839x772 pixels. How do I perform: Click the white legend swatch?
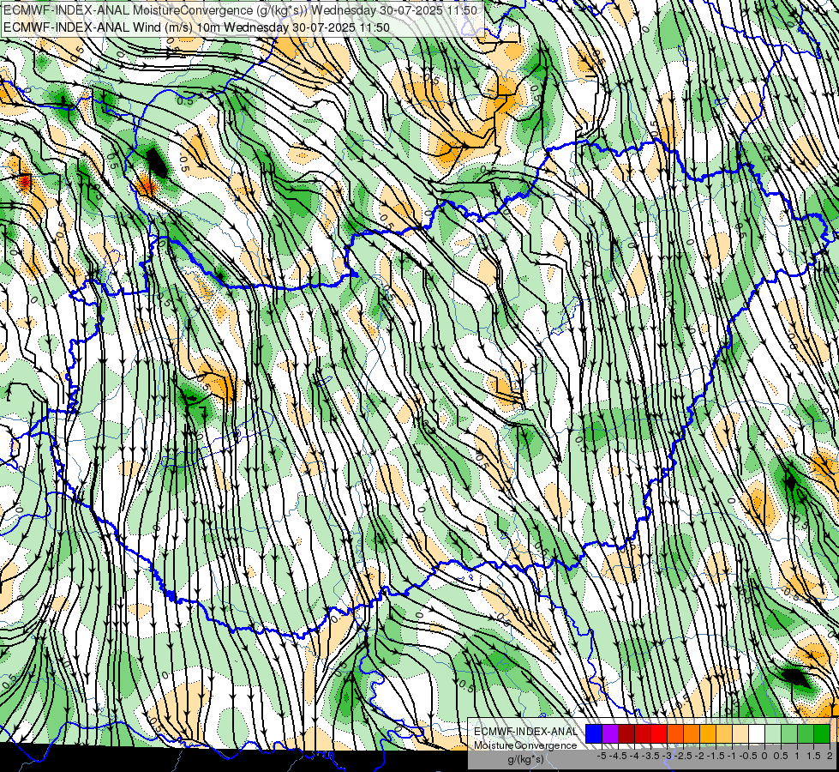point(757,734)
